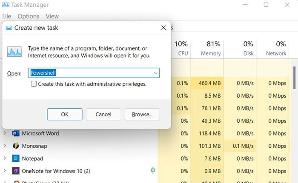Screen dimensions: 298x183
Task: Expand the Monosnap process group
Action: [5, 146]
